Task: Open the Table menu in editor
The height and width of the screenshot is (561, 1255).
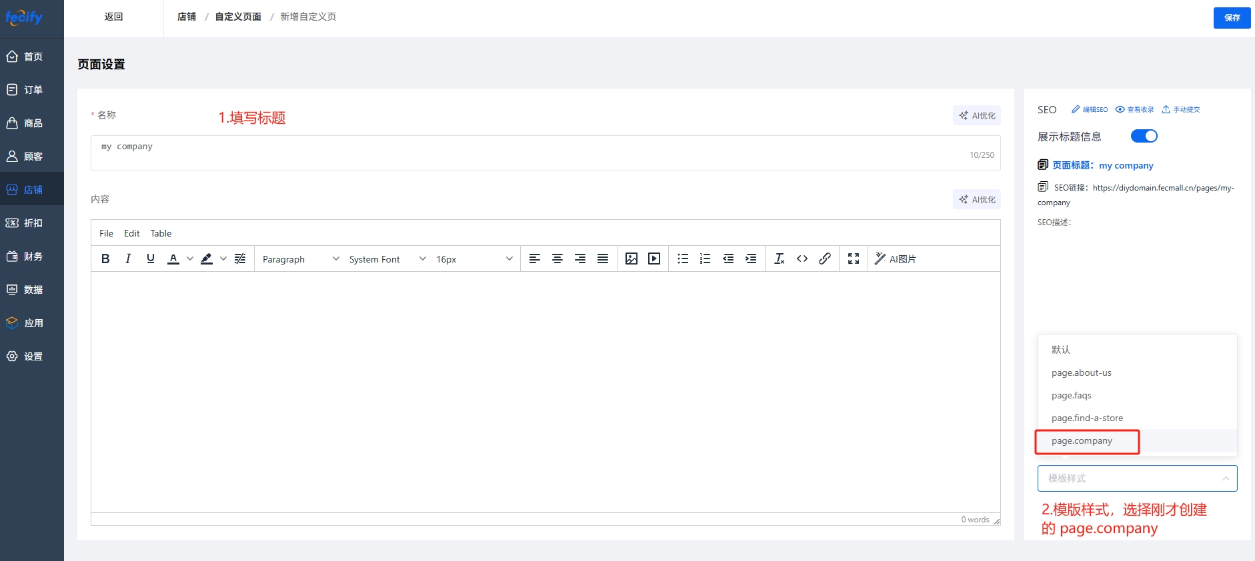Action: click(161, 233)
